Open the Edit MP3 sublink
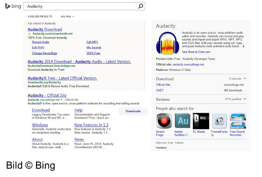The height and width of the screenshot is (177, 262). [x=92, y=42]
